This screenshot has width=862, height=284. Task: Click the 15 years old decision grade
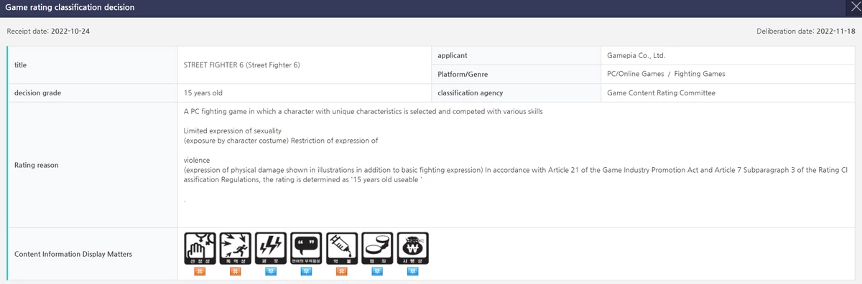[208, 93]
